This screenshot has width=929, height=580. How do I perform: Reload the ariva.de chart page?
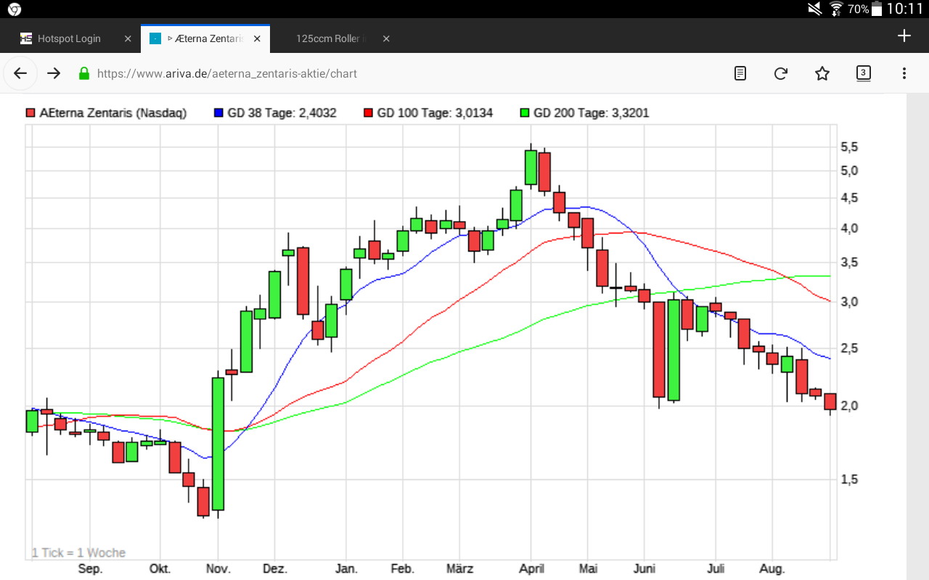point(781,73)
